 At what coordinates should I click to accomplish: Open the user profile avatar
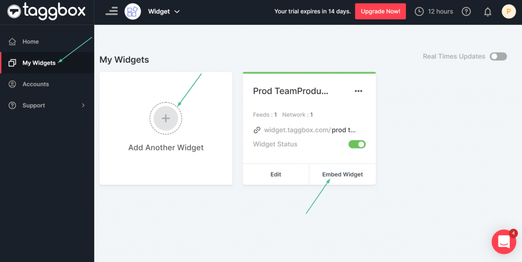[509, 12]
